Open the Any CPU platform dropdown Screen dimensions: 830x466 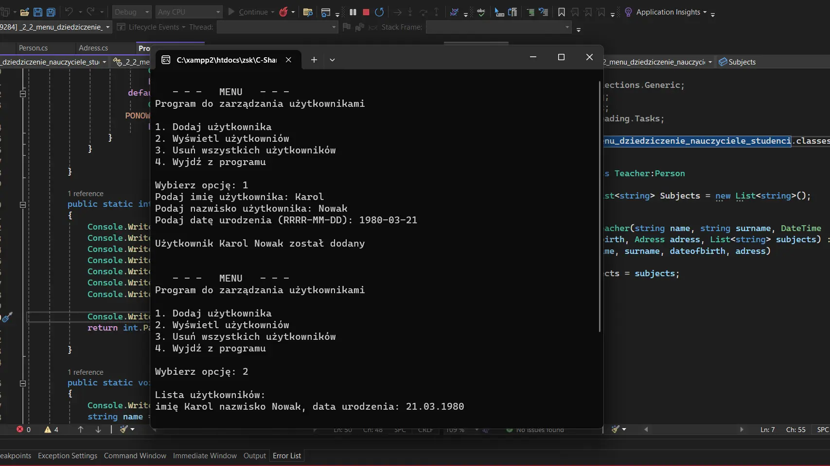pos(189,12)
